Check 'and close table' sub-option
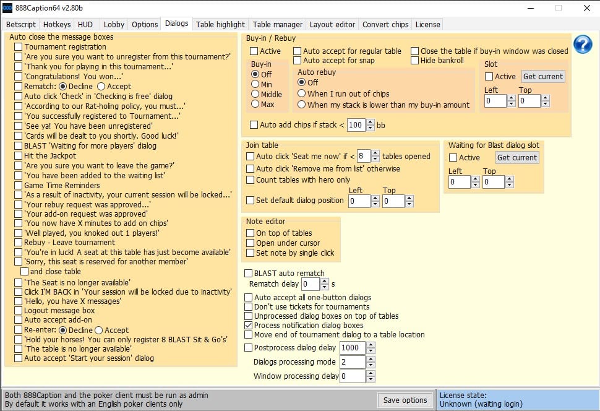This screenshot has width=600, height=411. 25,272
